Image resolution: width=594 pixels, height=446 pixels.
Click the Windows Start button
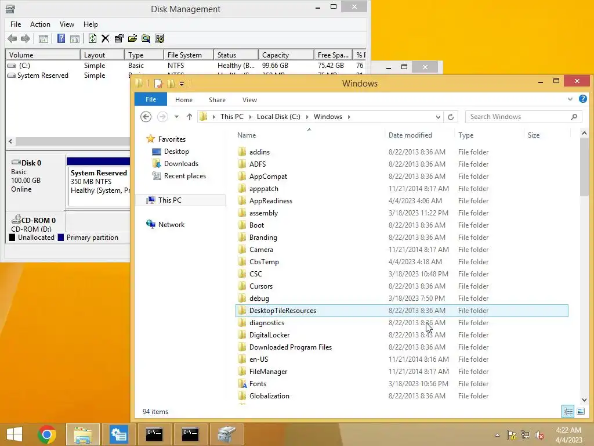tap(15, 434)
